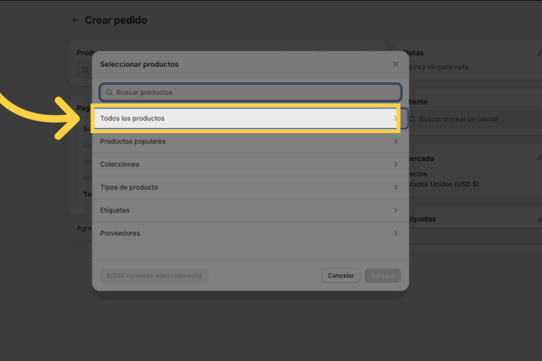Click the magnifier icon in Buscar productos
Screen dimensions: 542x361
point(110,92)
